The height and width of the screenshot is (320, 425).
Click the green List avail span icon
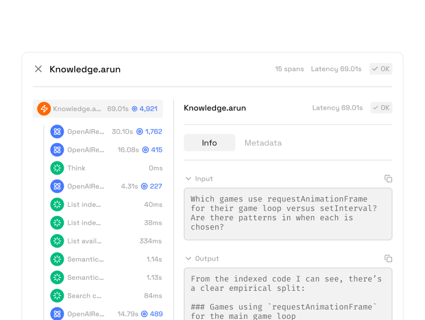tap(57, 241)
